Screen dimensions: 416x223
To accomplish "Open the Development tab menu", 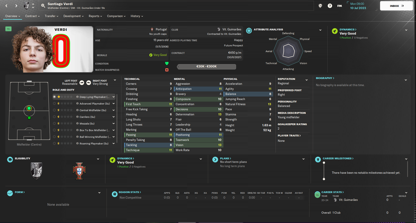I will (73, 16).
